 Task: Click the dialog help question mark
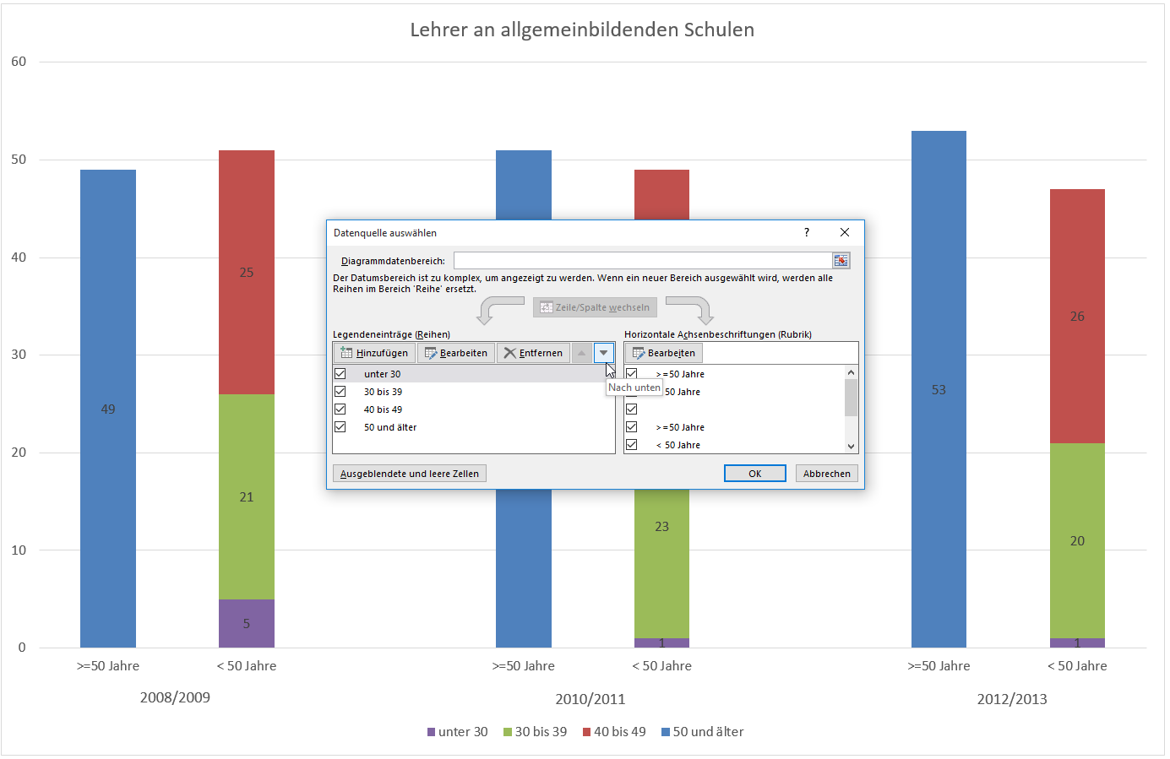tap(807, 232)
